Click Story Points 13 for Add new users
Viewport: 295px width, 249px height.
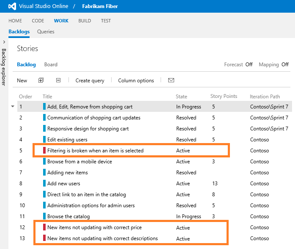point(215,184)
